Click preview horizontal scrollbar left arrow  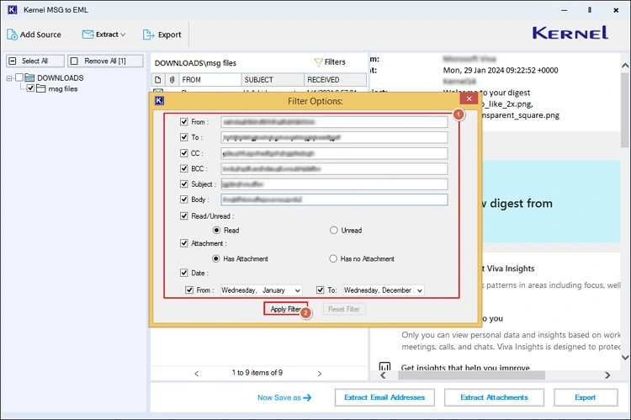383,375
